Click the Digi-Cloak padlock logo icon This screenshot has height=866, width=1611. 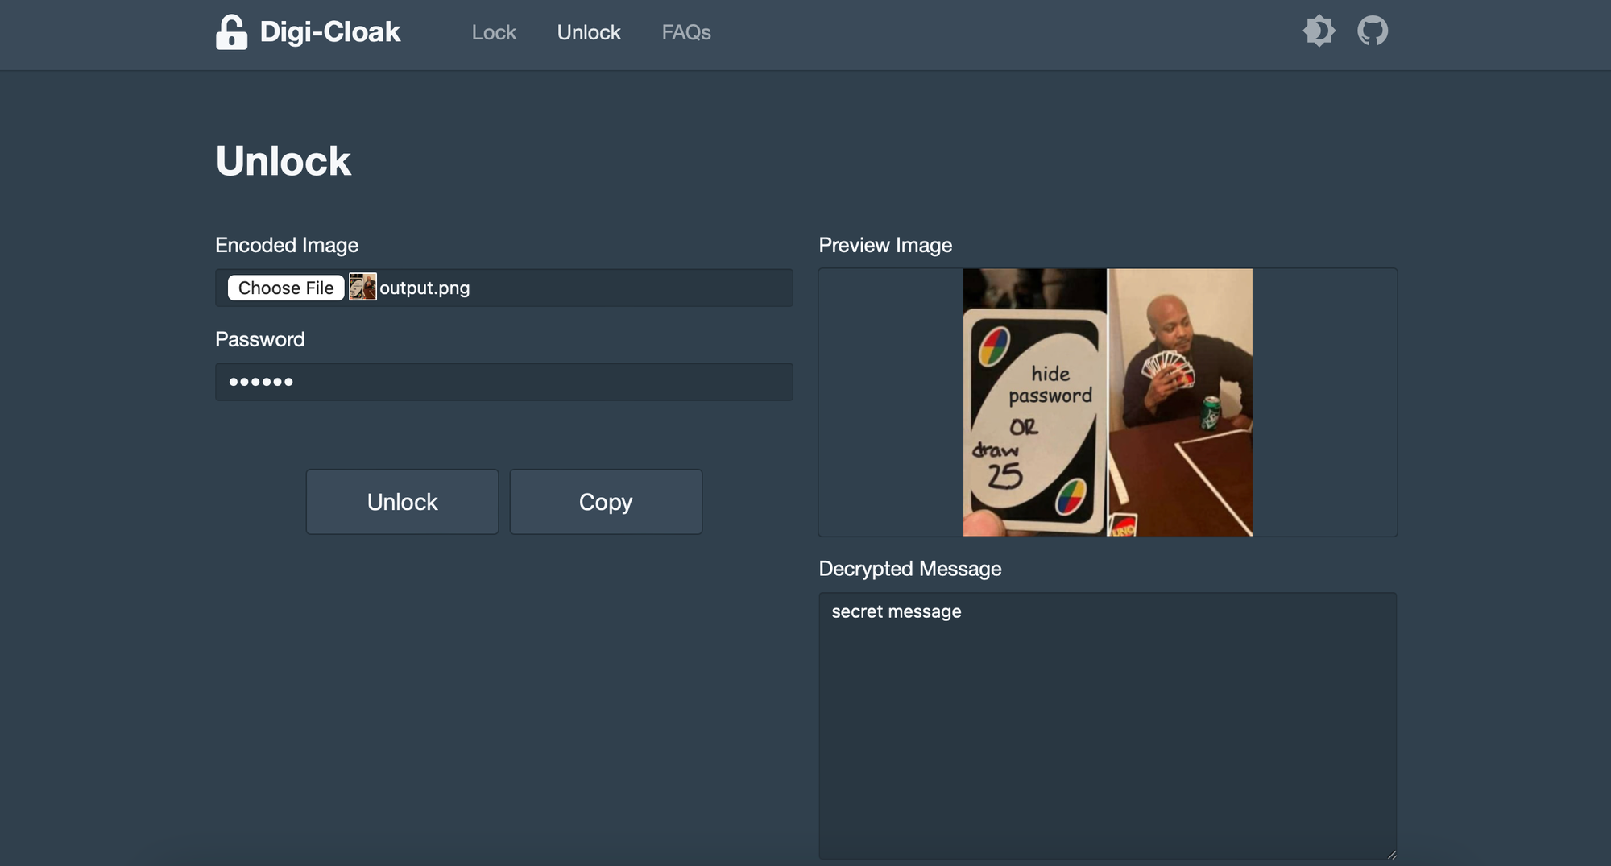click(x=231, y=32)
